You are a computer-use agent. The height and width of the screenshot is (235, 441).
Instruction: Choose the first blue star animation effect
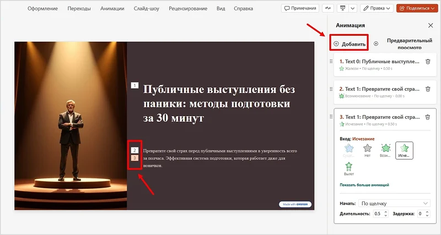point(349,150)
